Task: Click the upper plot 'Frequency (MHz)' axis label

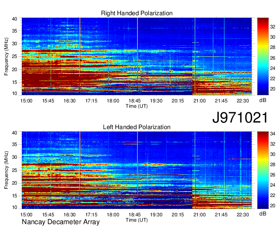Action: (x=6, y=56)
